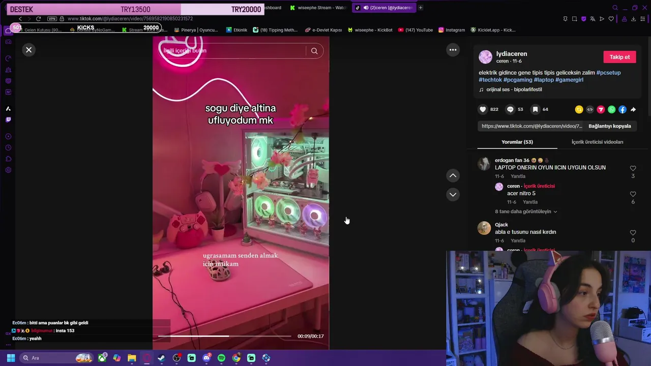The height and width of the screenshot is (366, 651).
Task: Reply to erdogan fan 36 with 'Yanıtla'
Action: [x=518, y=176]
